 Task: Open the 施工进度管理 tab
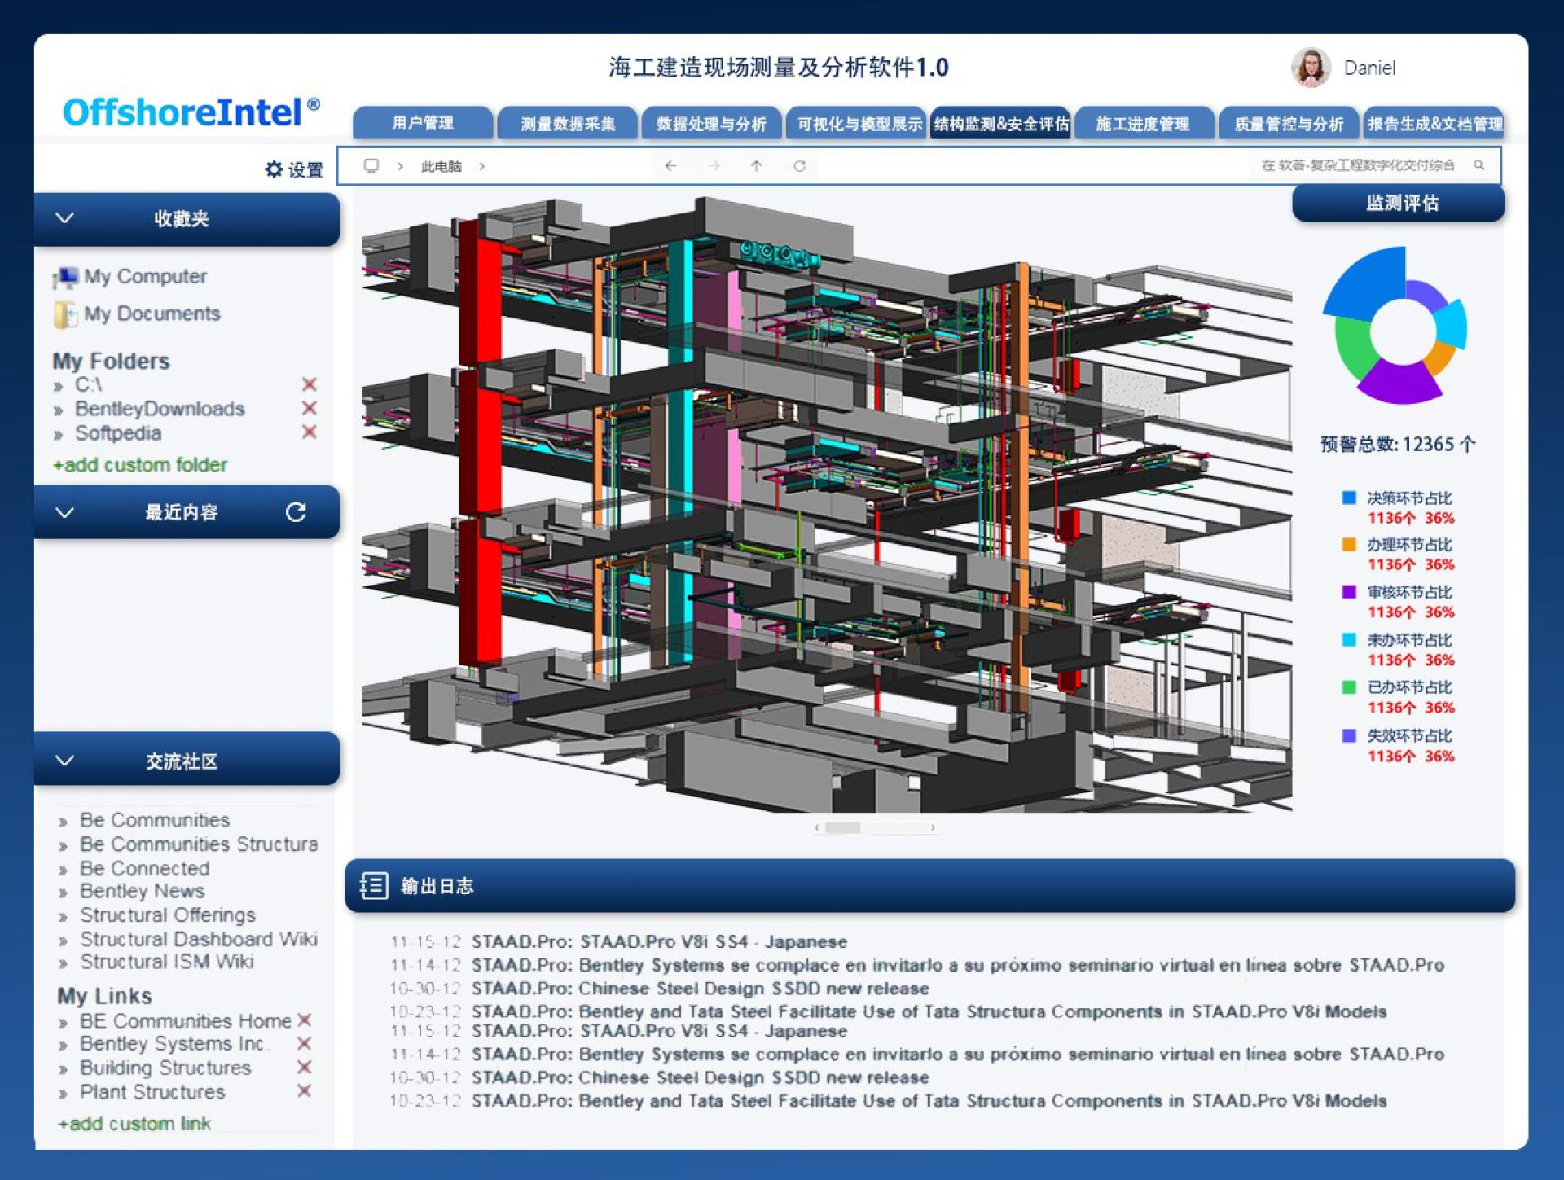(x=1144, y=124)
